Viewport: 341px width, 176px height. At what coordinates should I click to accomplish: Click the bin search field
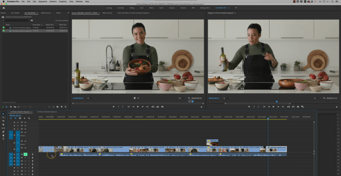pos(15,20)
